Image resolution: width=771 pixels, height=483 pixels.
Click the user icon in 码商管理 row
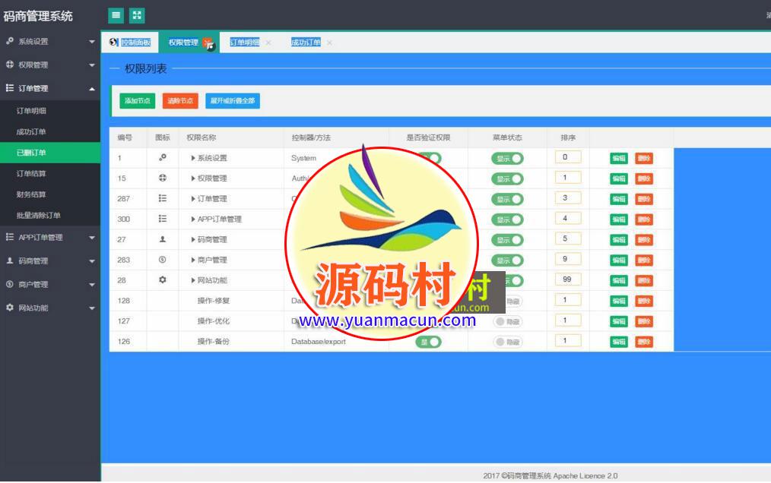pyautogui.click(x=162, y=239)
